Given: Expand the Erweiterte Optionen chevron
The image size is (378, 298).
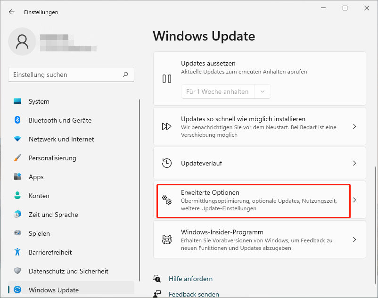Looking at the screenshot, I should (x=354, y=200).
